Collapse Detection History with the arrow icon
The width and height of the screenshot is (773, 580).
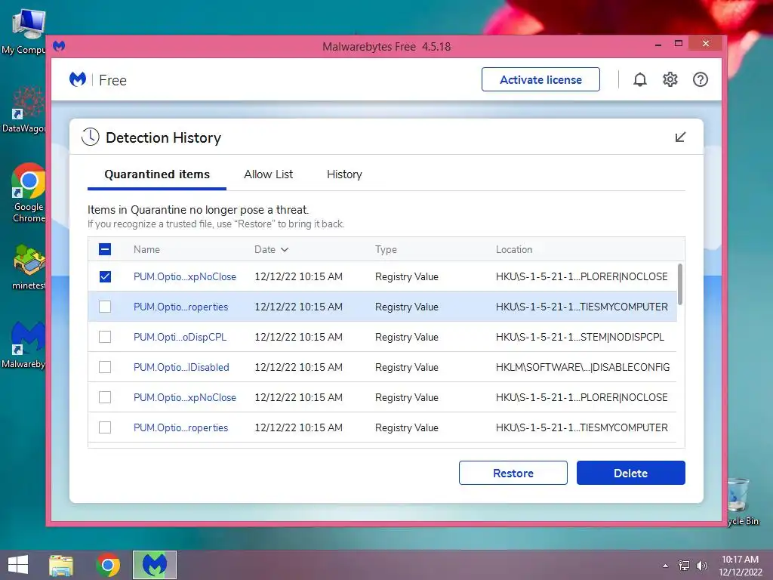coord(680,137)
